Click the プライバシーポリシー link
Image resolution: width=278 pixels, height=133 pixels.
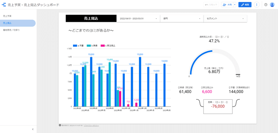91,126
